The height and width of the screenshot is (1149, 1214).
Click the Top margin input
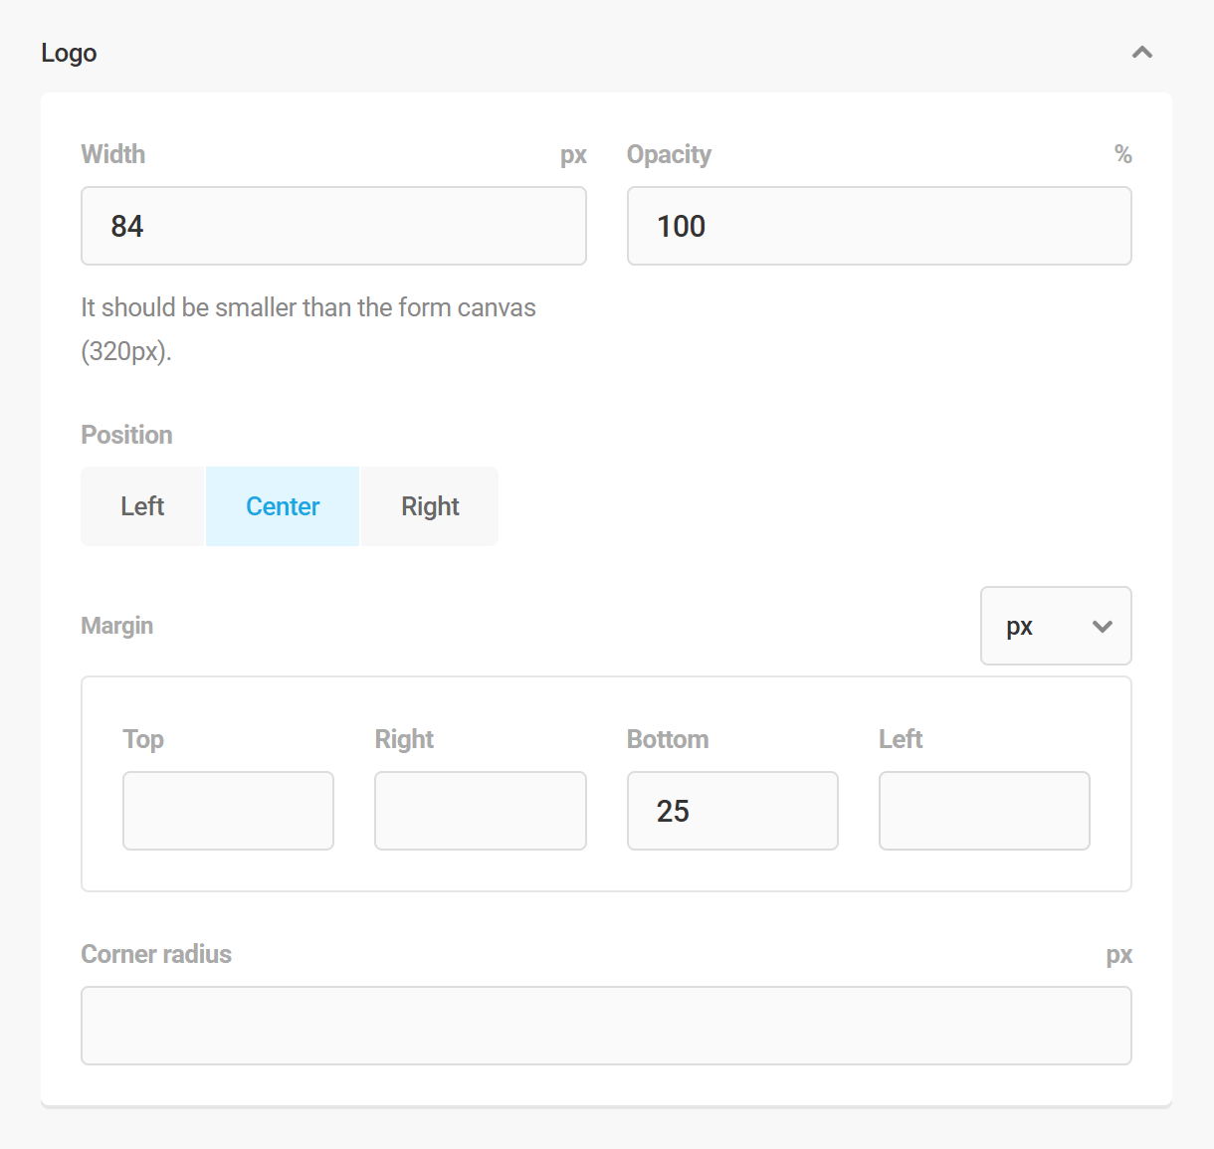click(228, 811)
